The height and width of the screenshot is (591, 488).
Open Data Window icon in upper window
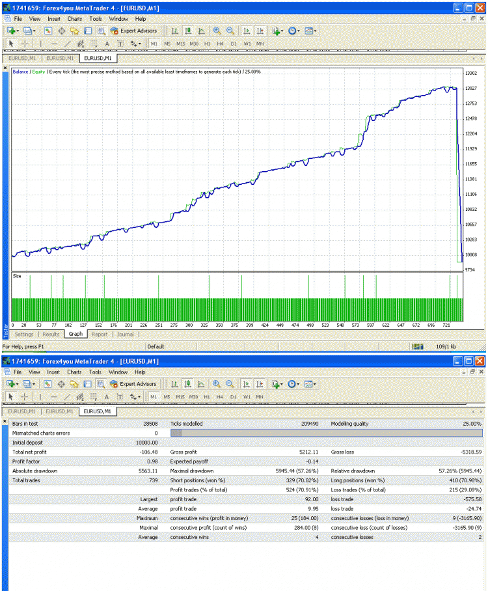point(61,31)
